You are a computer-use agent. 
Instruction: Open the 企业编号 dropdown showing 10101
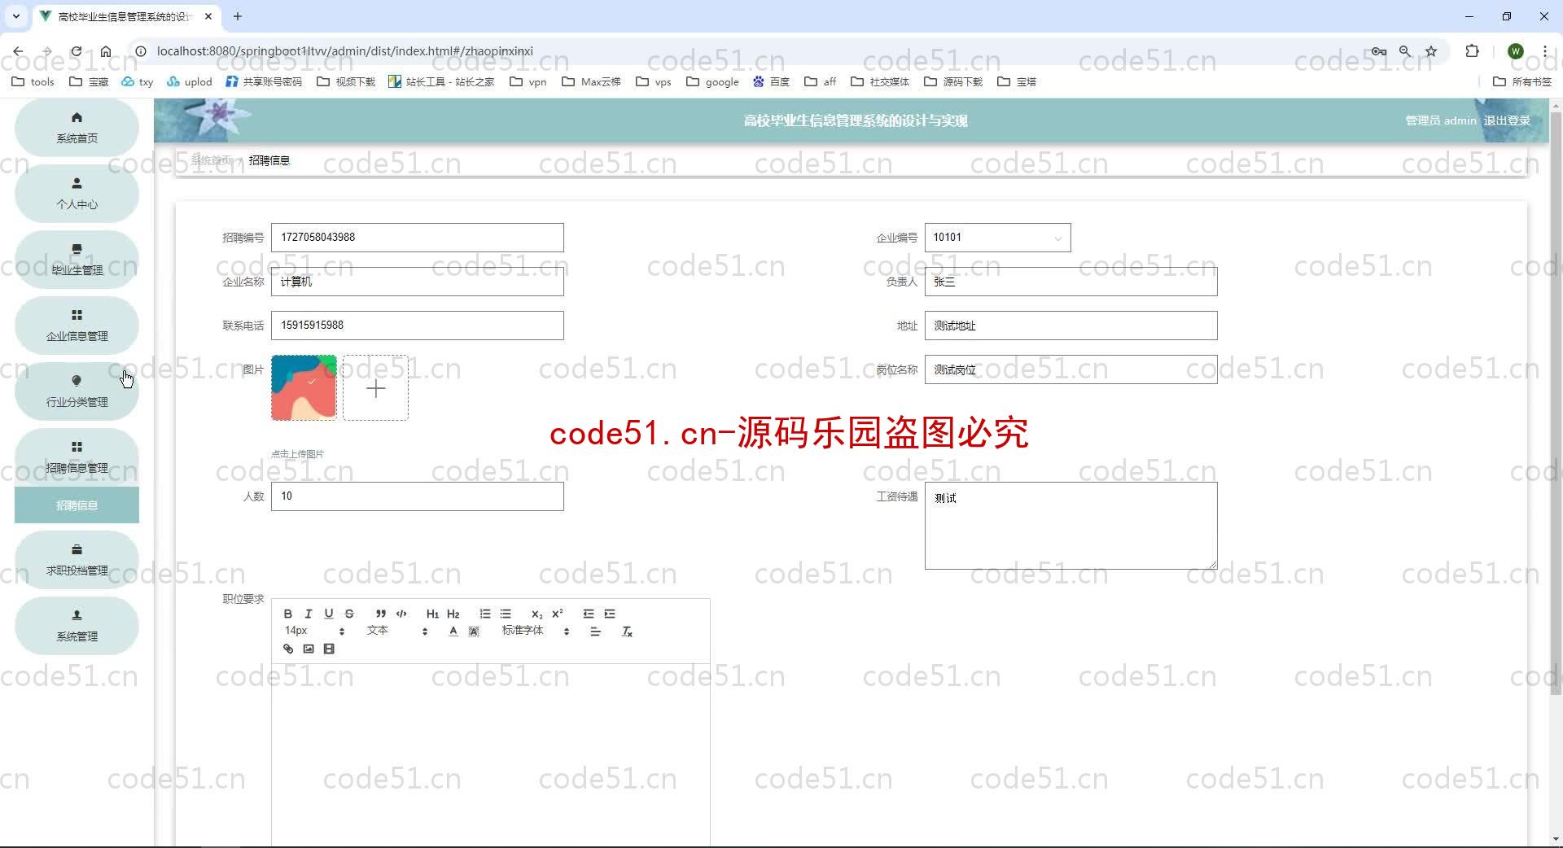coord(997,238)
